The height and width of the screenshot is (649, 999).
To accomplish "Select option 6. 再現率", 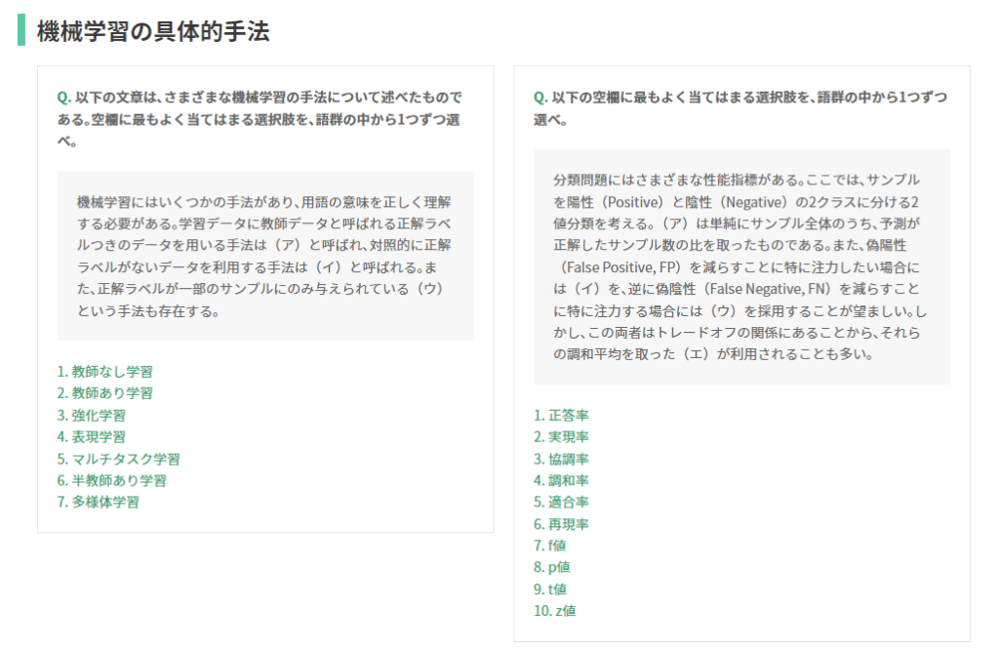I will 561,524.
